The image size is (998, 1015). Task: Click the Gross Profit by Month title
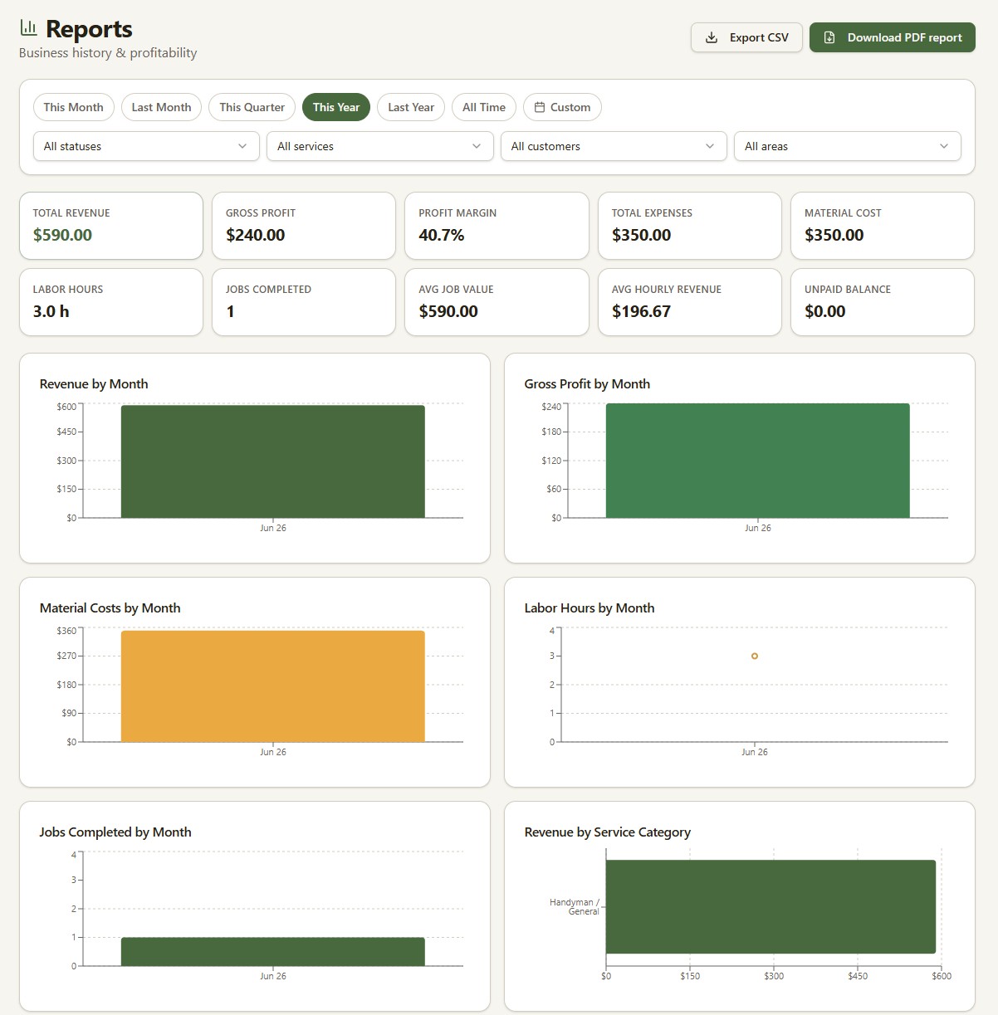click(587, 383)
